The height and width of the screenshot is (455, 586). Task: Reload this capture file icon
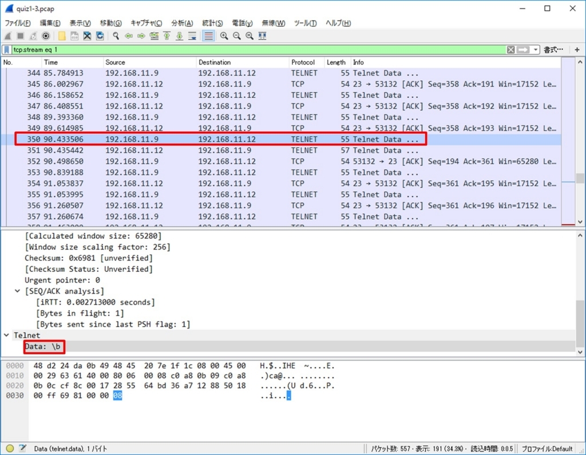[100, 36]
